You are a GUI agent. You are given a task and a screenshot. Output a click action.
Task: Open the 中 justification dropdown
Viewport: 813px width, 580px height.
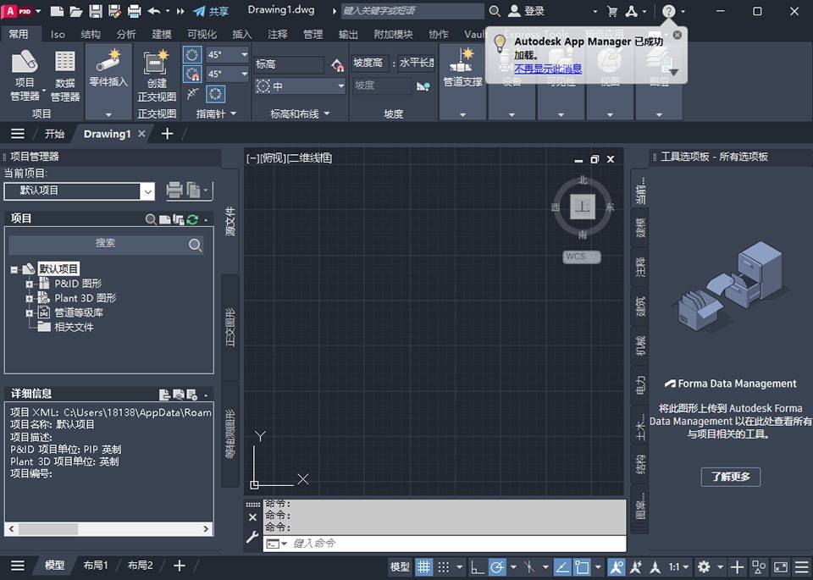[340, 86]
